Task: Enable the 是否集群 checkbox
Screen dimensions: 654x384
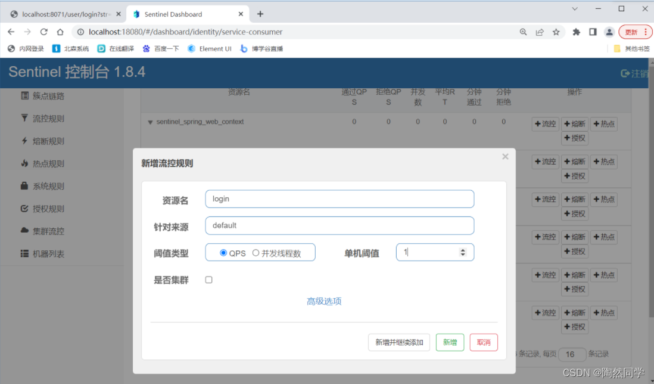Action: 208,280
